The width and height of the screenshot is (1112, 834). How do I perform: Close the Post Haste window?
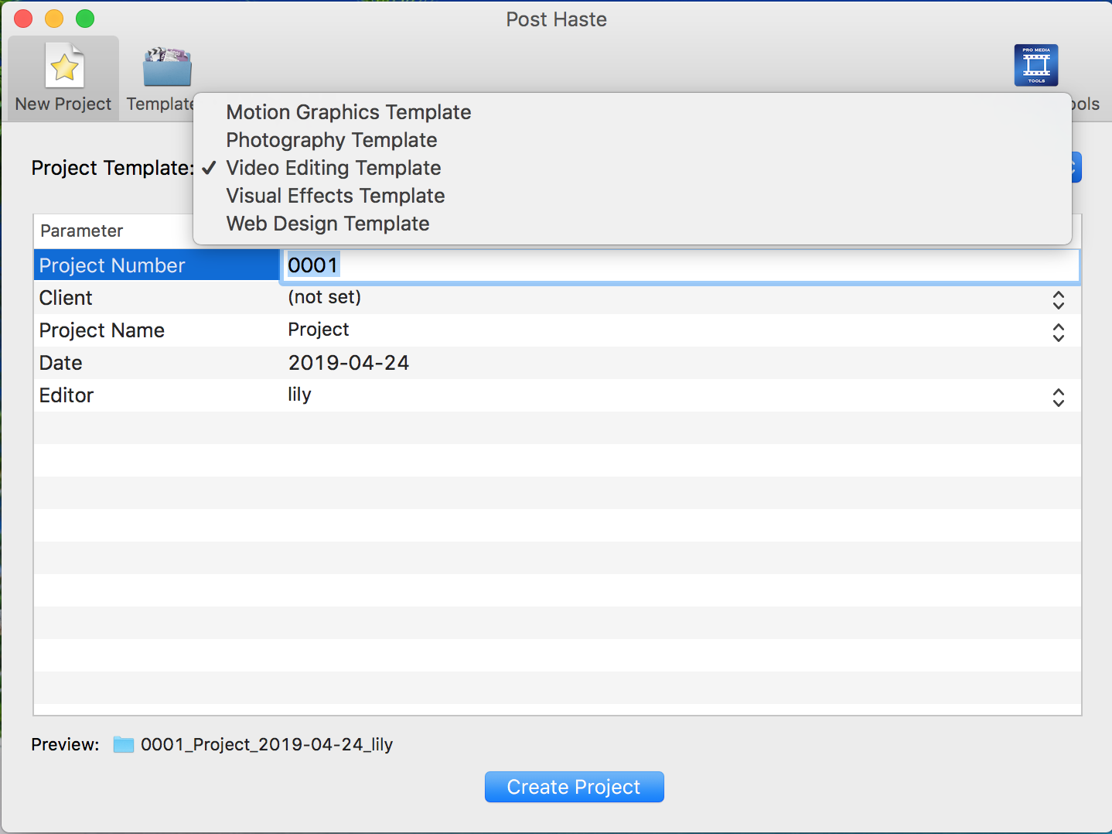pos(23,19)
